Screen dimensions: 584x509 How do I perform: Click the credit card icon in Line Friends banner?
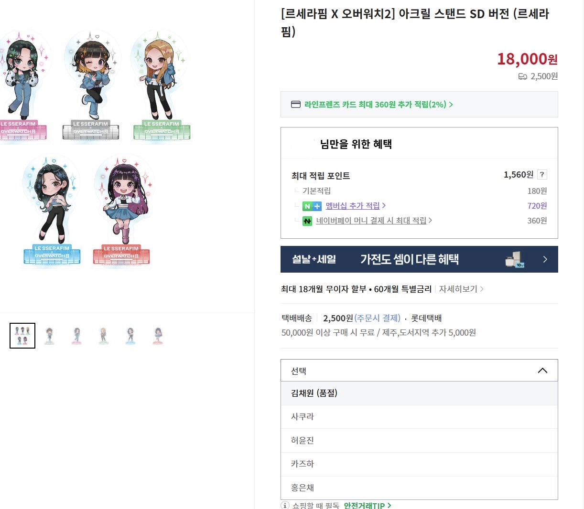point(296,105)
